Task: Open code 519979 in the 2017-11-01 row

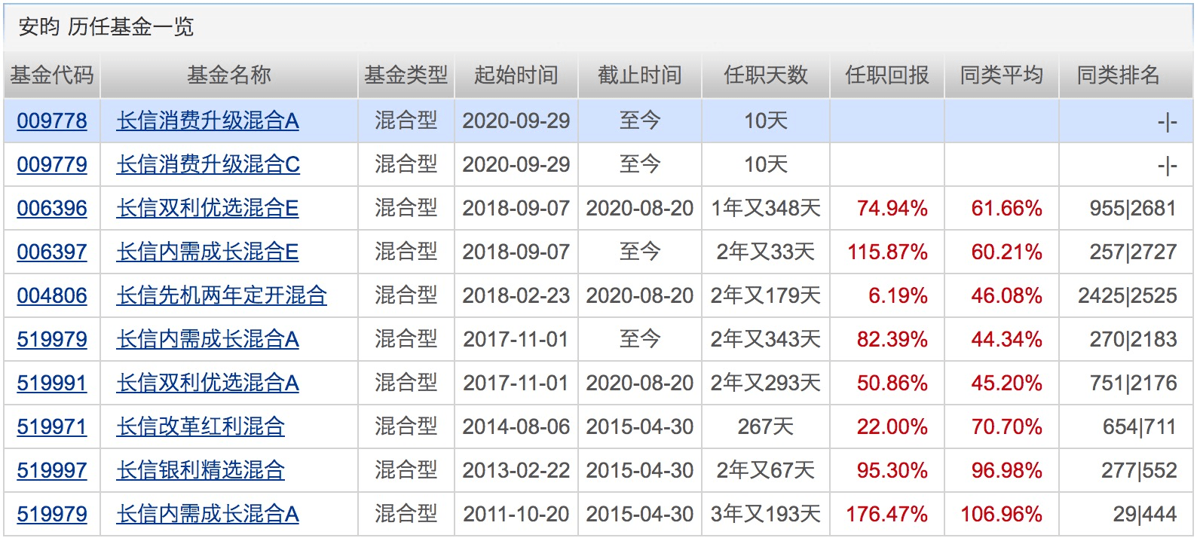Action: tap(52, 339)
